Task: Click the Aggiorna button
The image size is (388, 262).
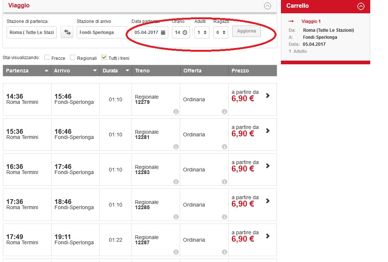Action: (x=246, y=31)
